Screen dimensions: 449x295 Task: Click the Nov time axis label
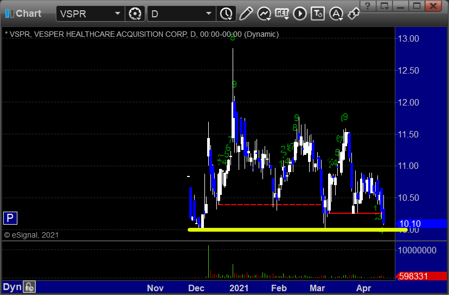pos(155,288)
